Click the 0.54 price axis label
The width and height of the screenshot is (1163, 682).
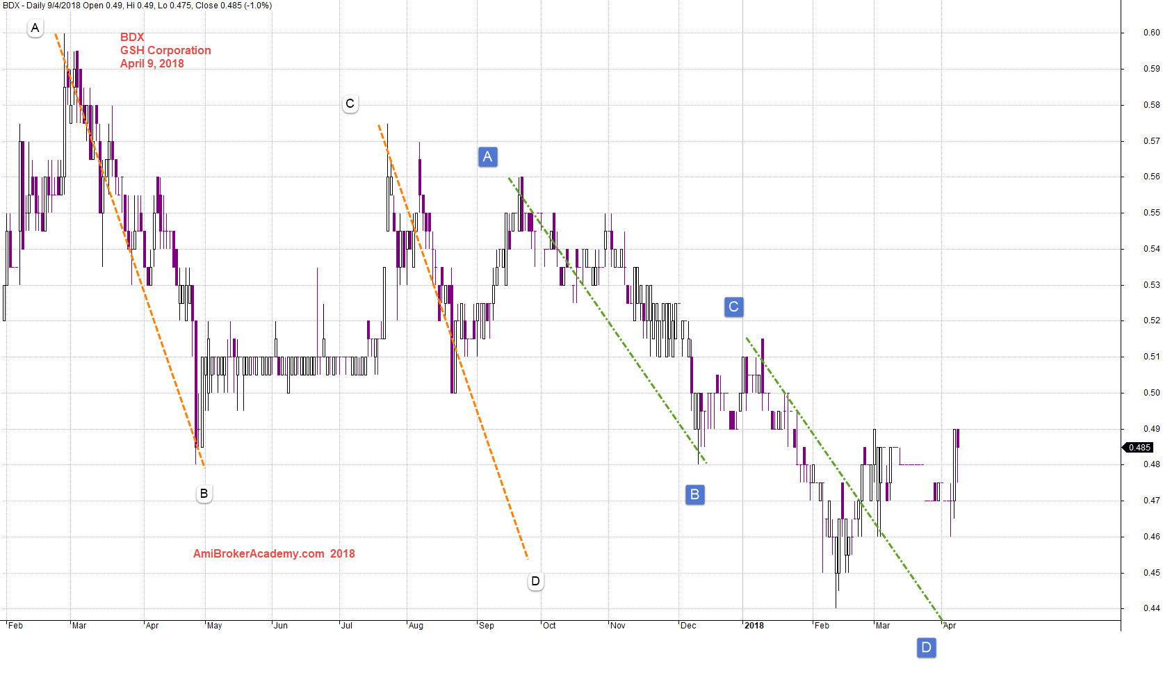coord(1151,249)
